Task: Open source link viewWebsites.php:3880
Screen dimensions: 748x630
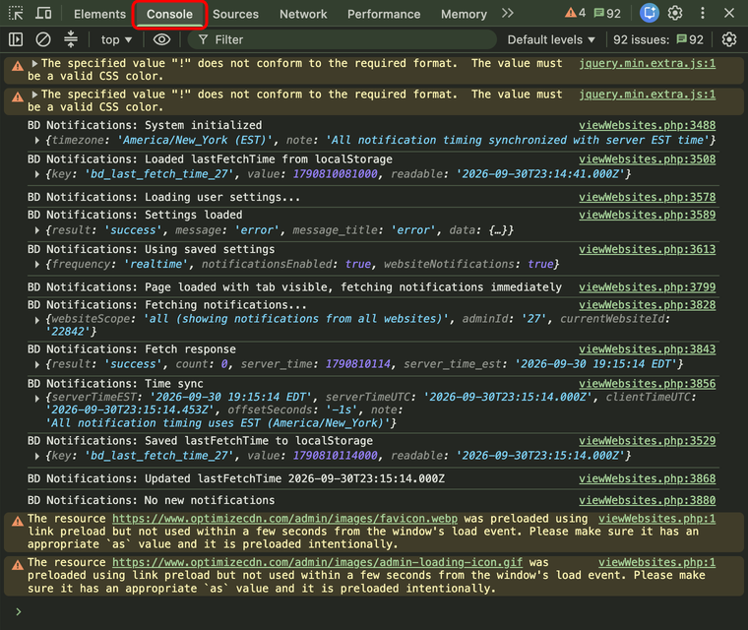Action: tap(648, 500)
